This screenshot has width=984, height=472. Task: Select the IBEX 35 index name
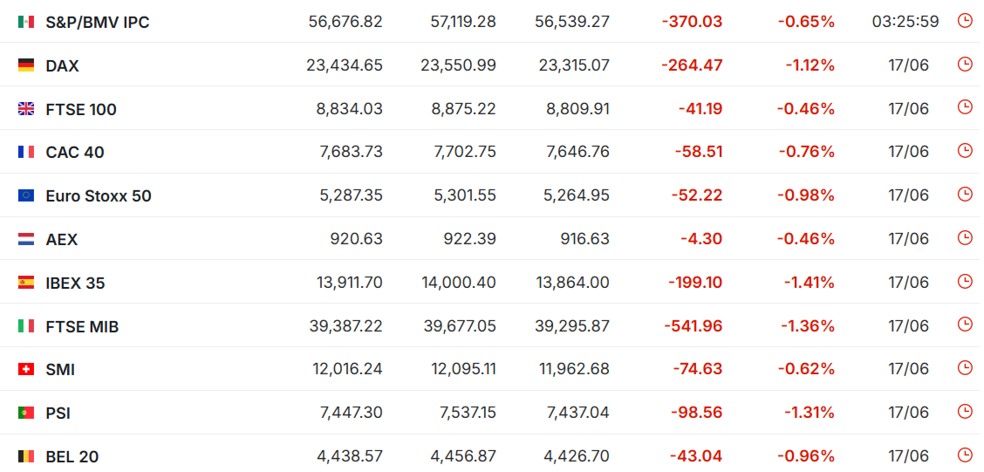click(x=75, y=283)
